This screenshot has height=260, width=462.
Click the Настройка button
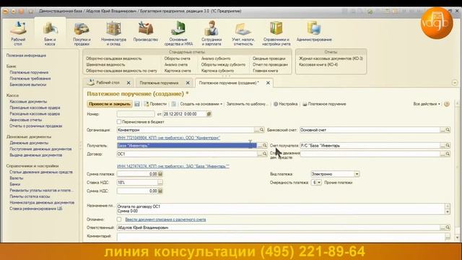click(x=286, y=104)
